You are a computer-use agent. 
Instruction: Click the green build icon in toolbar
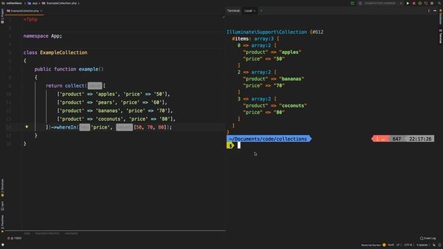pos(352,3)
